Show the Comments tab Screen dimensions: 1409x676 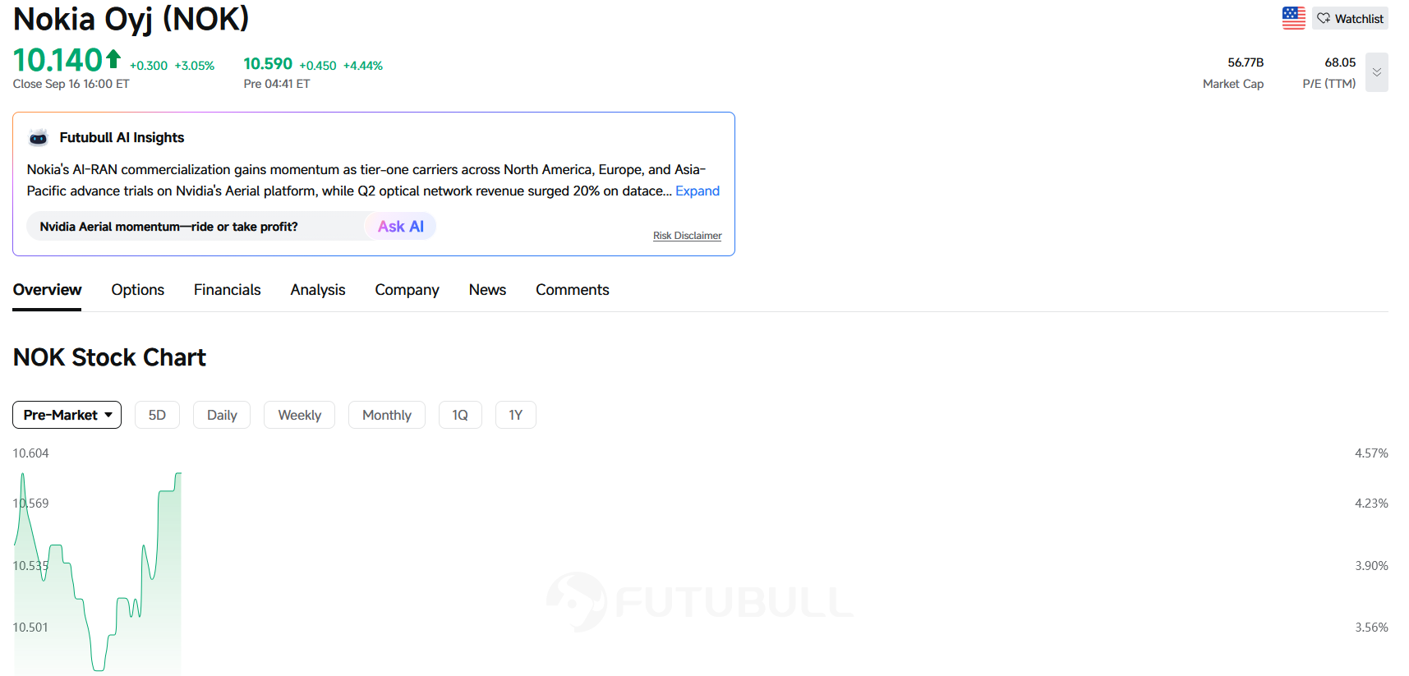572,290
